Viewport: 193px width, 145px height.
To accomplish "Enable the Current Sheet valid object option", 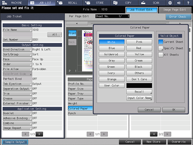I will 161,42.
